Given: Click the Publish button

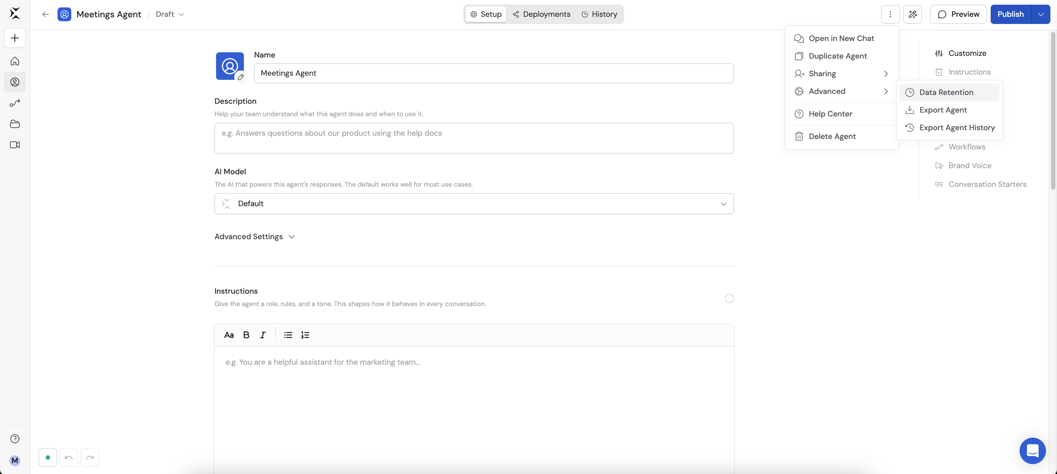Looking at the screenshot, I should pos(1011,14).
